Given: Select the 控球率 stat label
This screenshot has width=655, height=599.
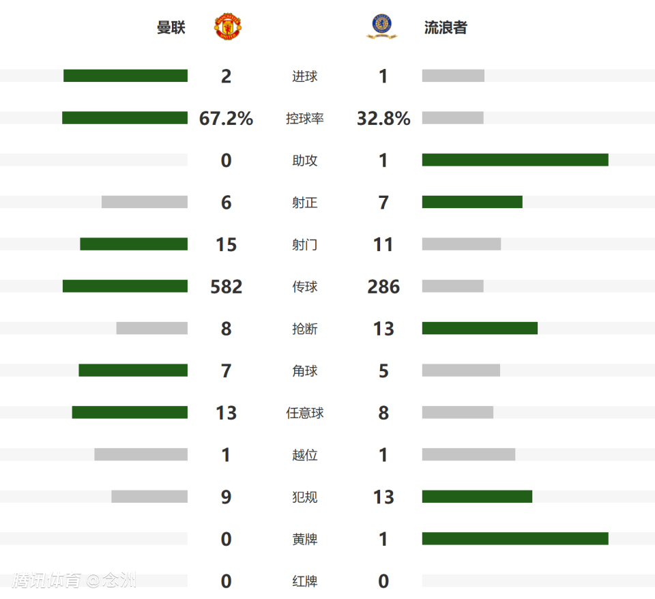Looking at the screenshot, I should click(305, 119).
